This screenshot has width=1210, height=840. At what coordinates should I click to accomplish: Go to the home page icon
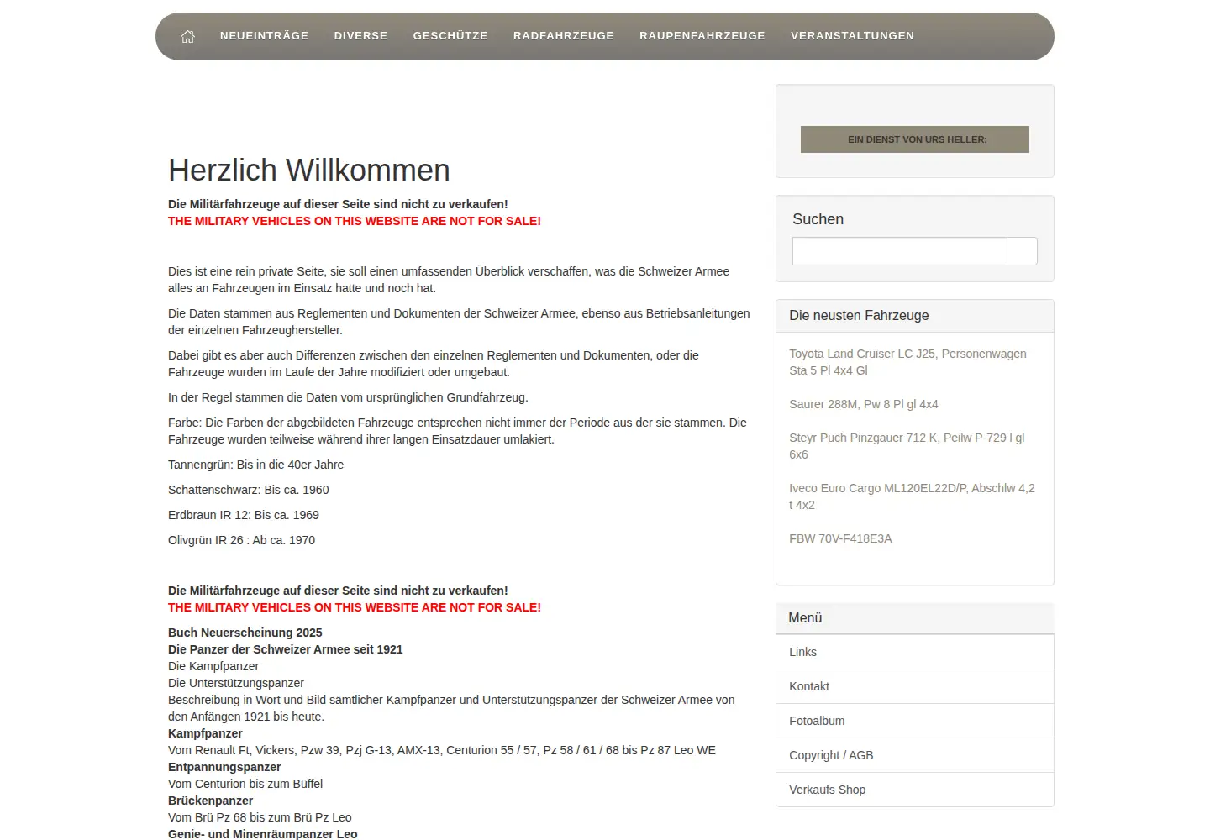tap(187, 36)
